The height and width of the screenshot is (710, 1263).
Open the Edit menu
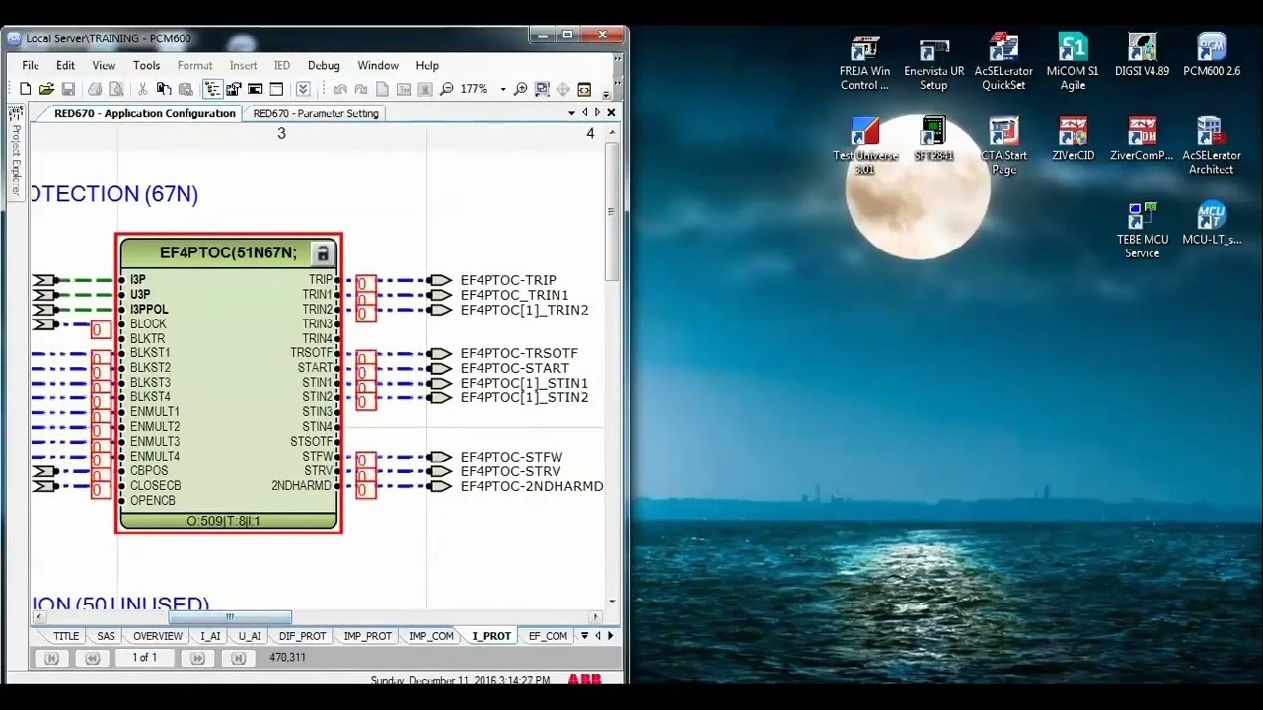click(x=65, y=65)
